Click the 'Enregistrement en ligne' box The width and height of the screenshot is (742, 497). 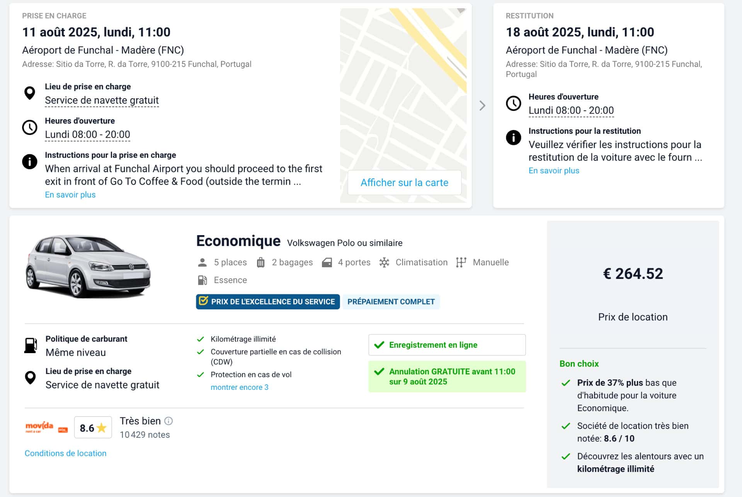pyautogui.click(x=447, y=345)
